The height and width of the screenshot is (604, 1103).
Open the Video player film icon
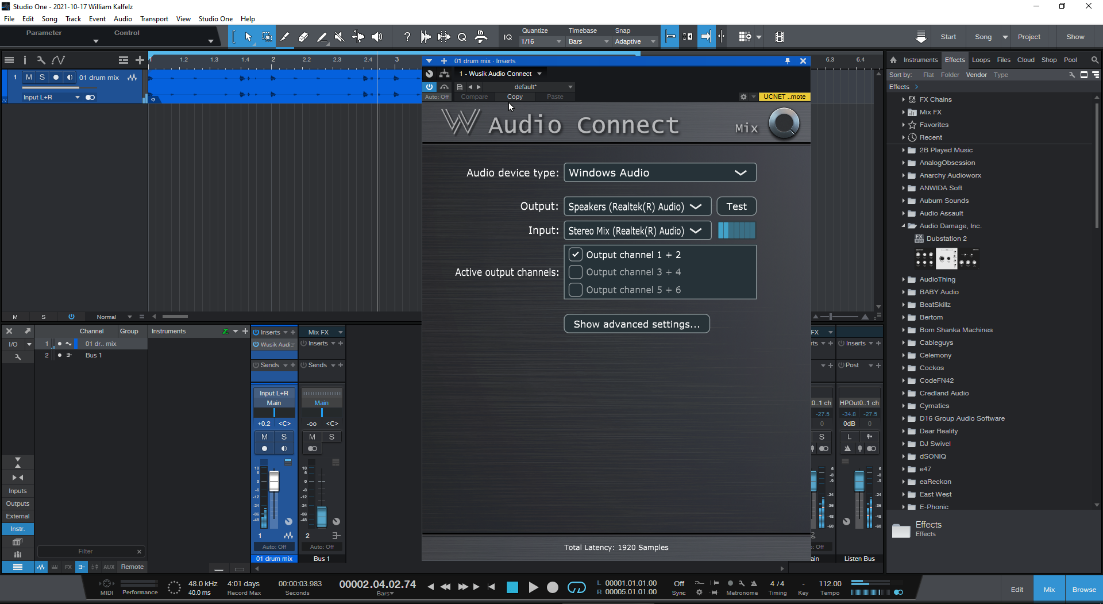779,37
